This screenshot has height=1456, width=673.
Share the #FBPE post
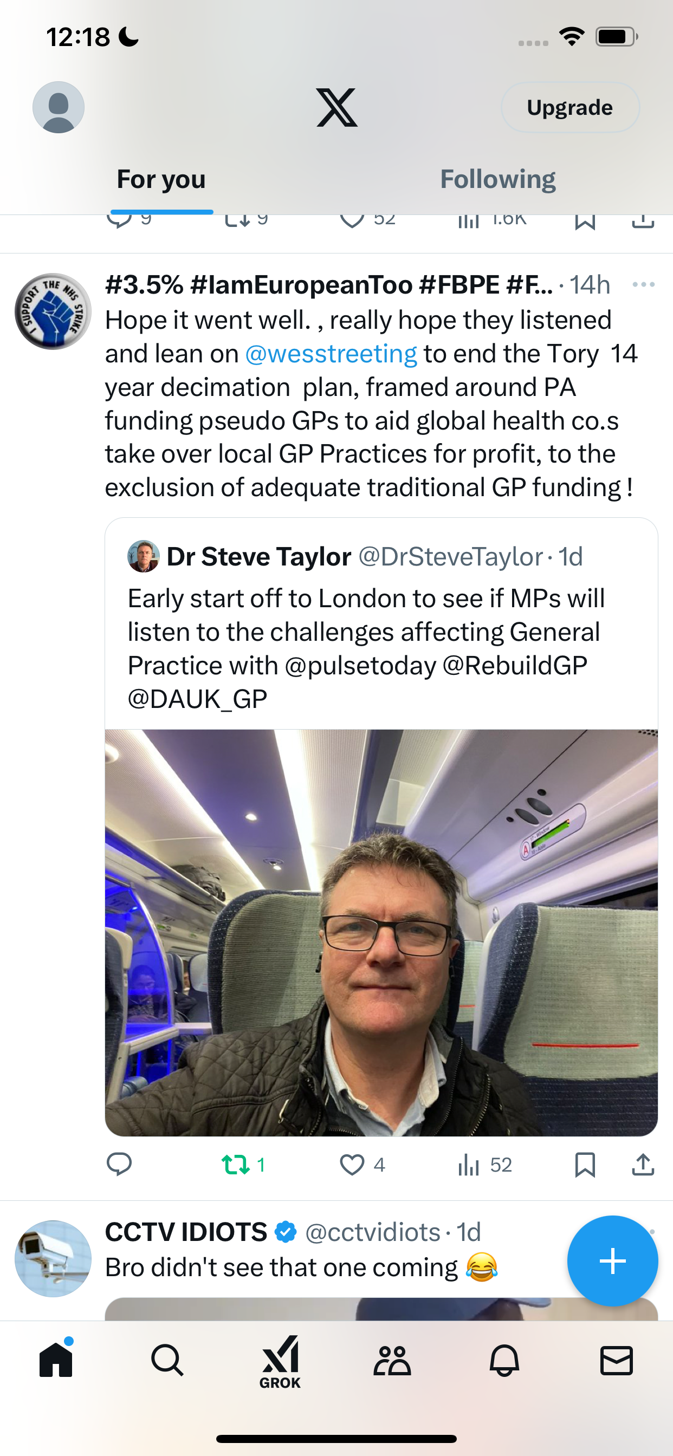(x=643, y=1165)
